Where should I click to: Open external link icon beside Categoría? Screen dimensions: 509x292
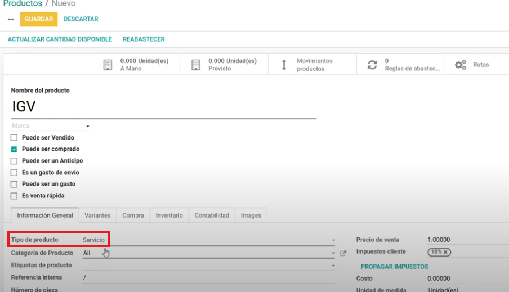(343, 253)
